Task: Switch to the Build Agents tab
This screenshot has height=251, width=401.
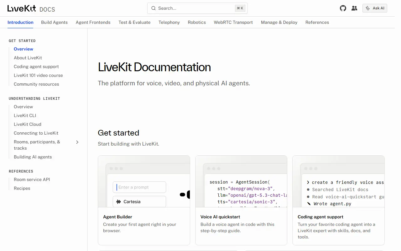Action: click(54, 22)
